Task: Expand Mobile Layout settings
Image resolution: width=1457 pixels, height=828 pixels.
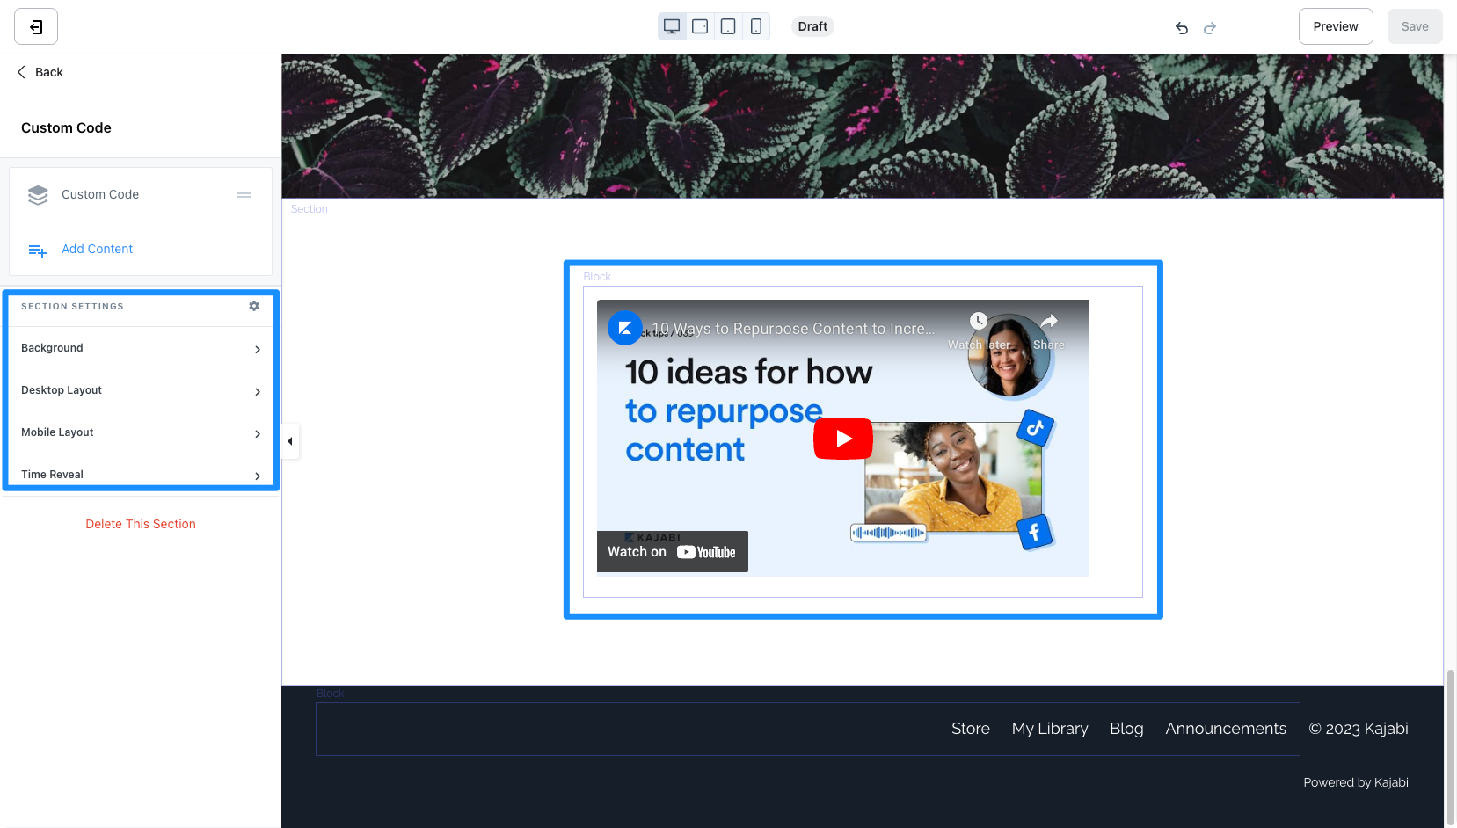Action: tap(141, 432)
